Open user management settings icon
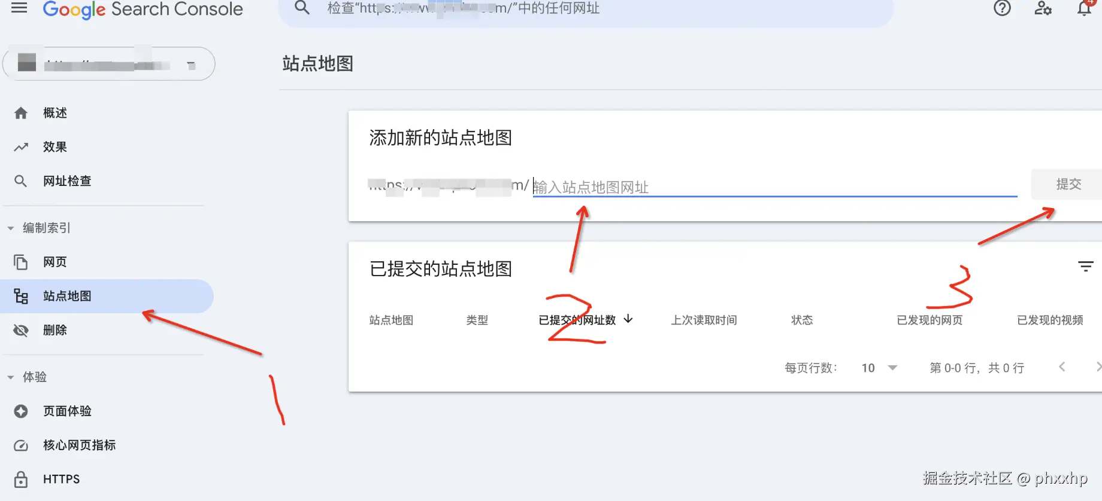 click(1043, 8)
